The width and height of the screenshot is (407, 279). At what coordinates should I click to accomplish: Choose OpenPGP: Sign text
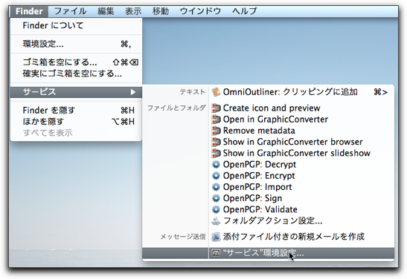coord(252,198)
